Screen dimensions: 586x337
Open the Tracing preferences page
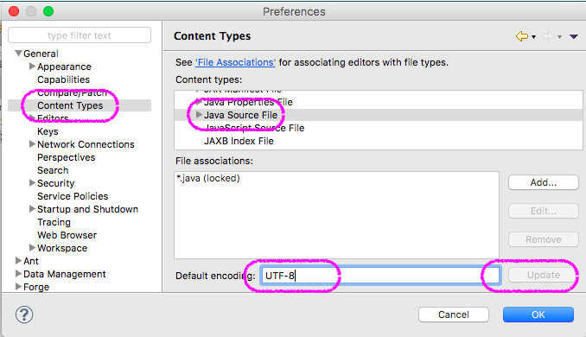coord(54,222)
